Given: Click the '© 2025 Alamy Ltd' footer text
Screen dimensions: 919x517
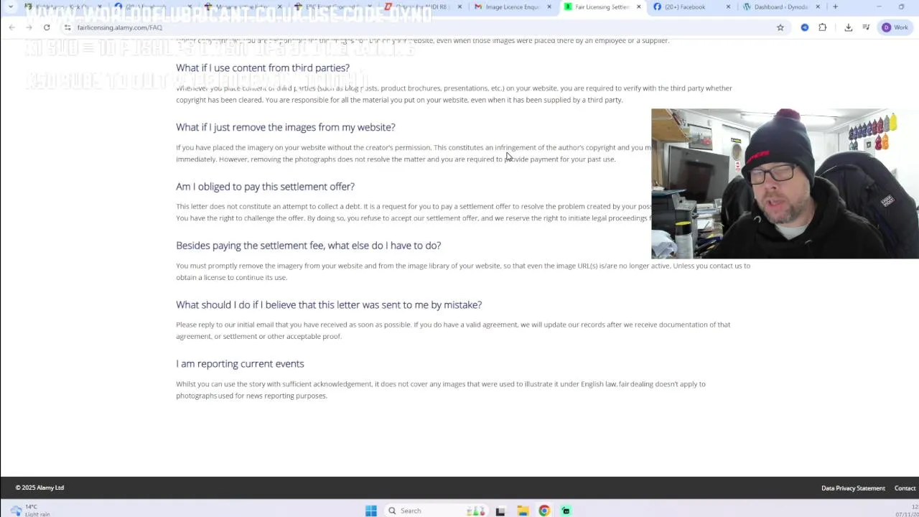Looking at the screenshot, I should 39,488.
